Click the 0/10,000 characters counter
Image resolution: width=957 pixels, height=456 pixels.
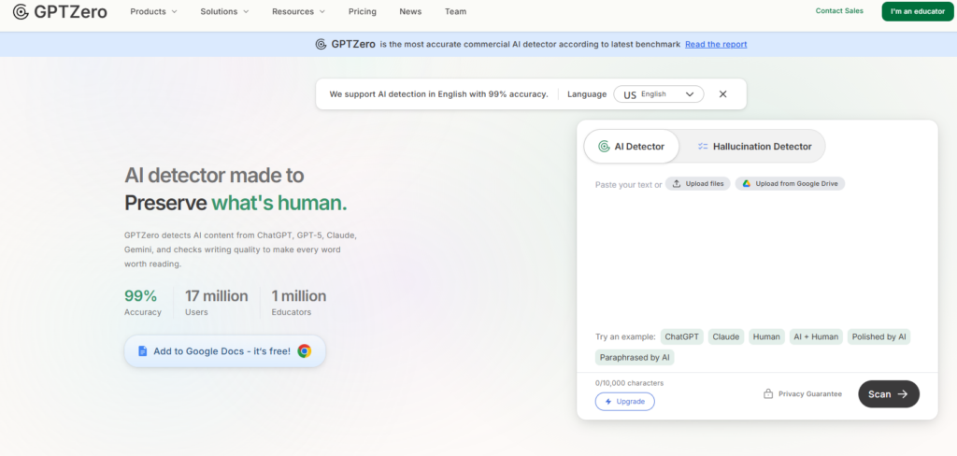pyautogui.click(x=629, y=383)
